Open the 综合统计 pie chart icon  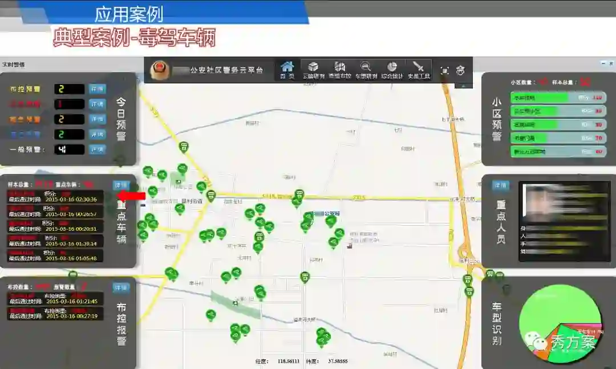click(x=392, y=70)
